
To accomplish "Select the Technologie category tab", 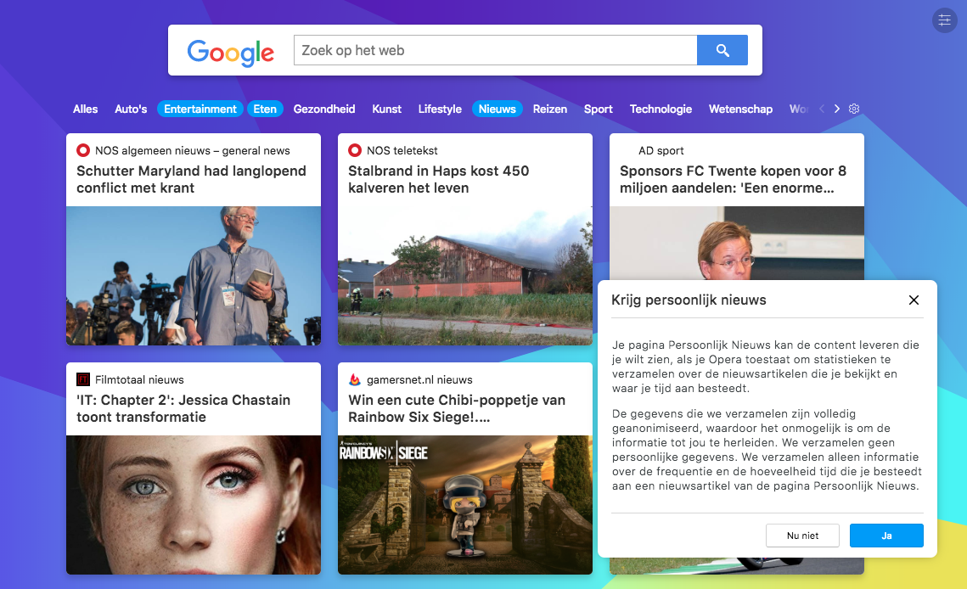I will [x=661, y=109].
